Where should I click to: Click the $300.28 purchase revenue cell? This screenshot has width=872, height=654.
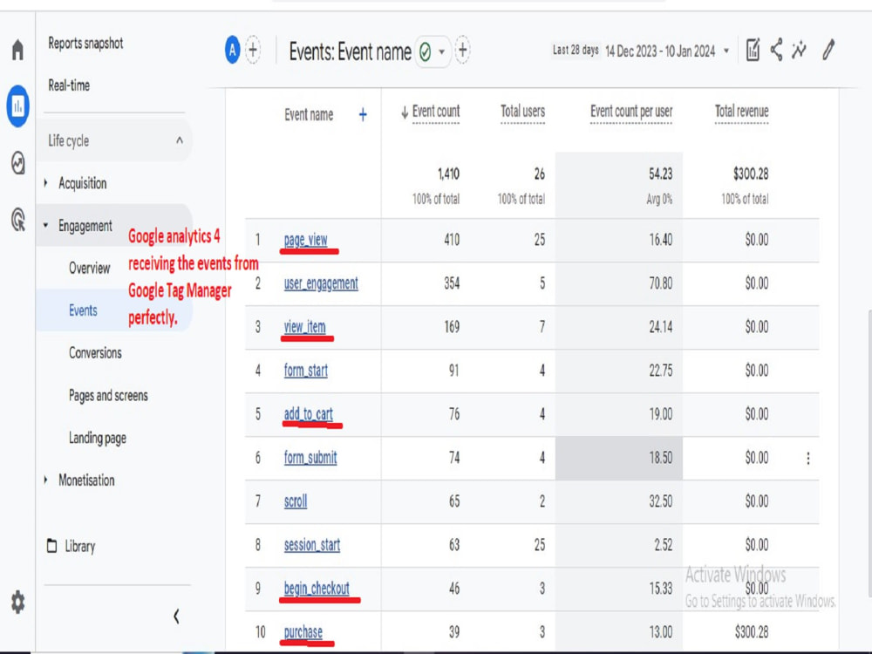coord(752,631)
